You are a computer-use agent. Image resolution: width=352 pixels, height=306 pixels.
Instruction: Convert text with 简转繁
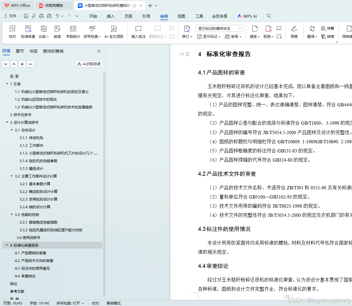pyautogui.click(x=327, y=28)
